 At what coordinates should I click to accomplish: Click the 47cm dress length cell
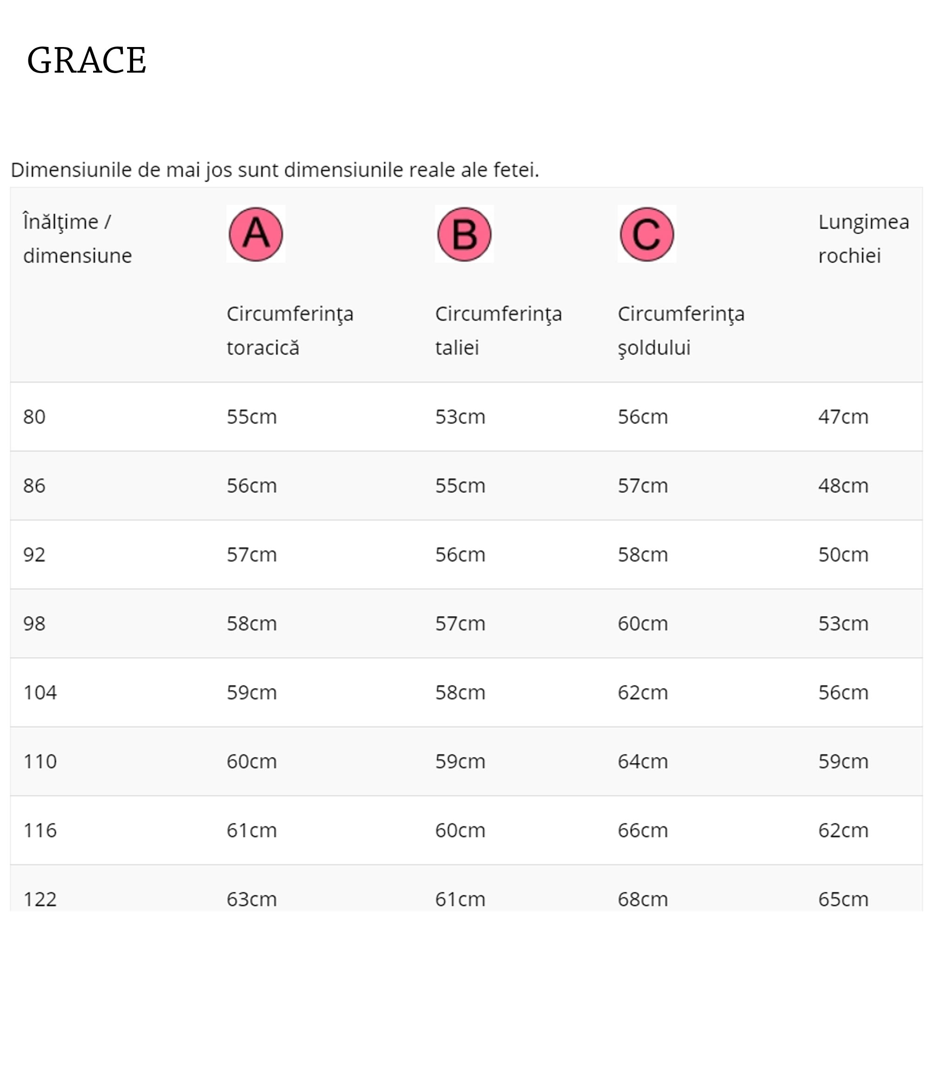coord(843,417)
